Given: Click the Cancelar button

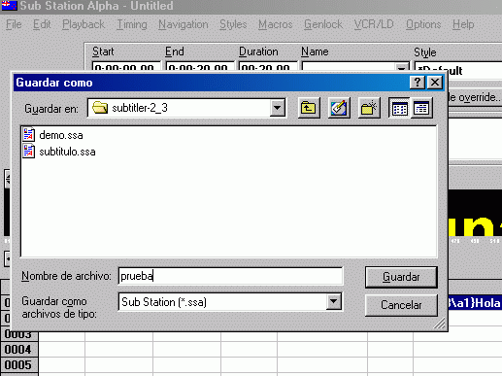Looking at the screenshot, I should tap(401, 305).
